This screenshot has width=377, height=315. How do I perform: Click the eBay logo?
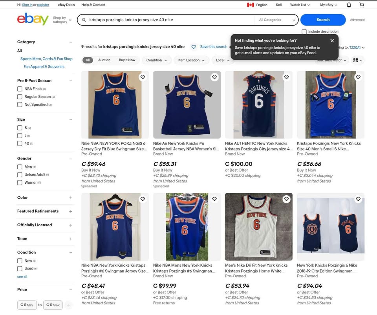(33, 19)
